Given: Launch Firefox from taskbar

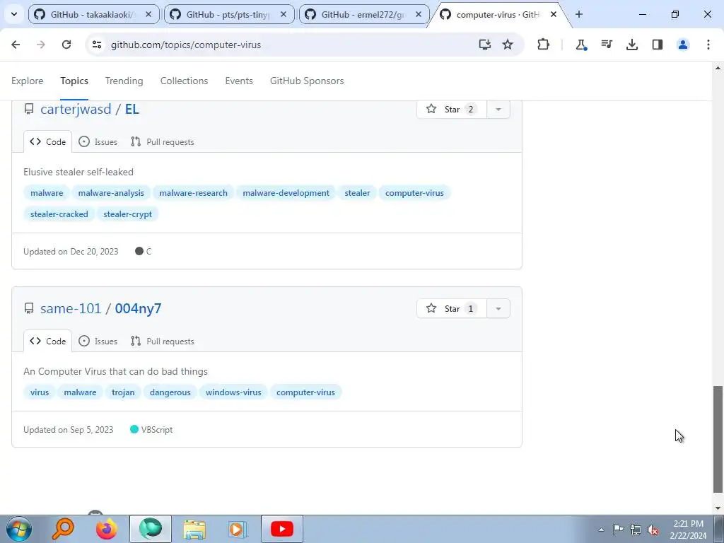Looking at the screenshot, I should tap(107, 529).
